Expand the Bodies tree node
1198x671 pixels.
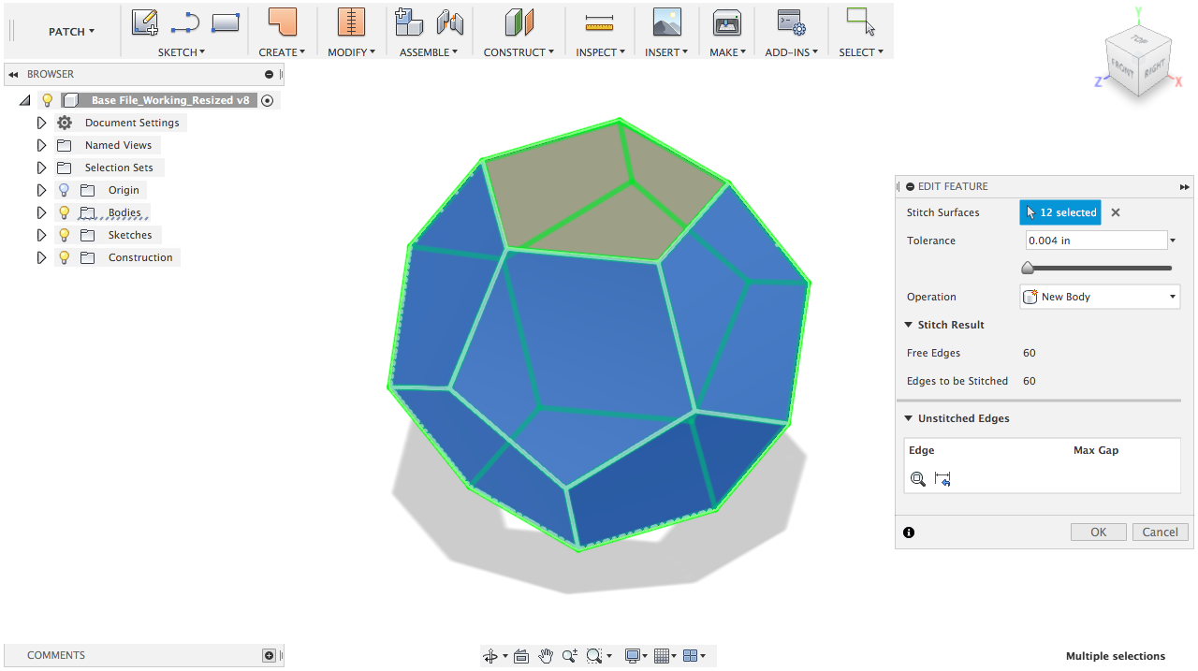tap(41, 212)
